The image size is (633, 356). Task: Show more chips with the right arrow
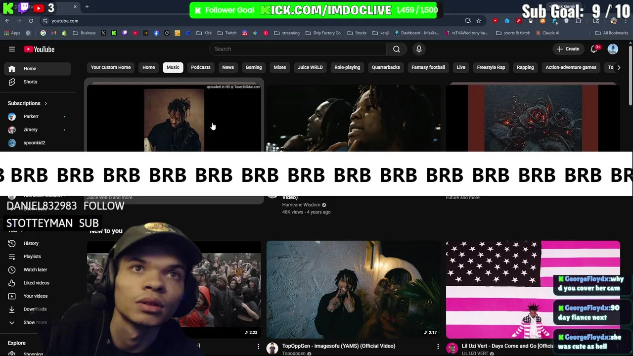point(618,67)
